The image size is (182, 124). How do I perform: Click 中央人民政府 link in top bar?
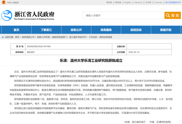(x=12, y=3)
